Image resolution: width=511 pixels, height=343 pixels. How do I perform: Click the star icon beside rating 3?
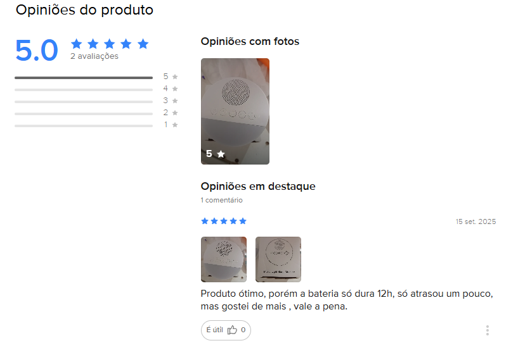coord(175,101)
